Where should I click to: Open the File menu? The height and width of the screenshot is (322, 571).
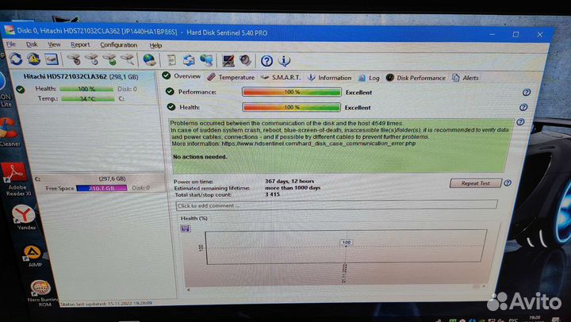pyautogui.click(x=11, y=44)
